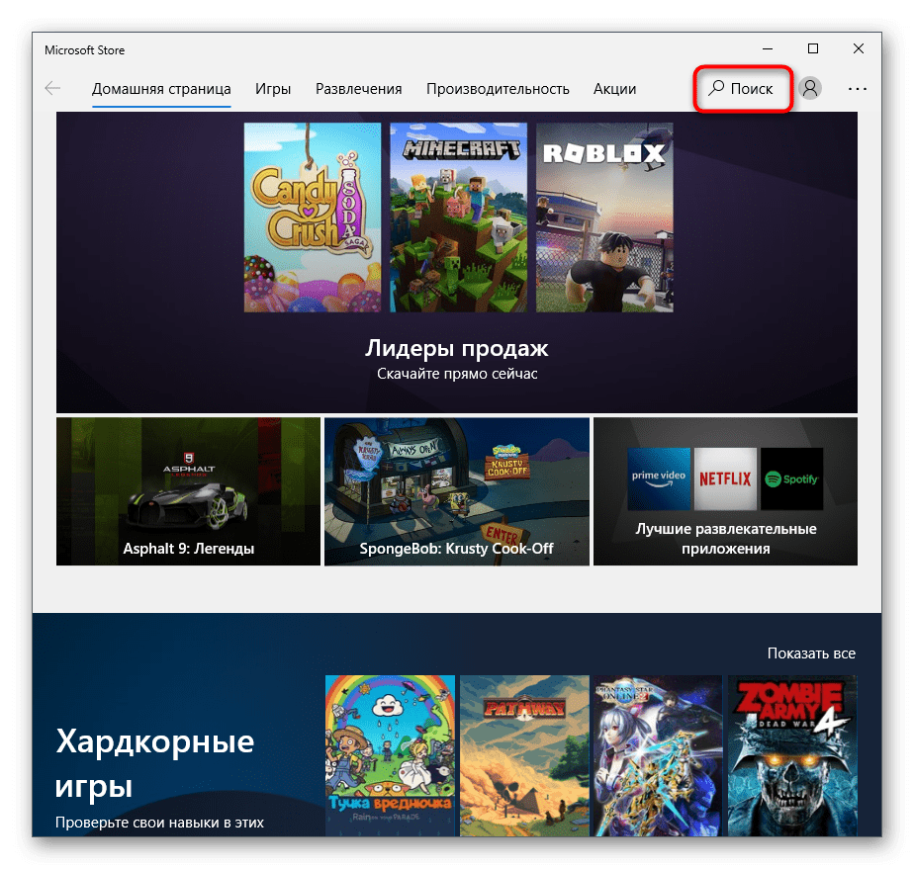Click Показать все link
This screenshot has width=914, height=869.
click(x=811, y=653)
